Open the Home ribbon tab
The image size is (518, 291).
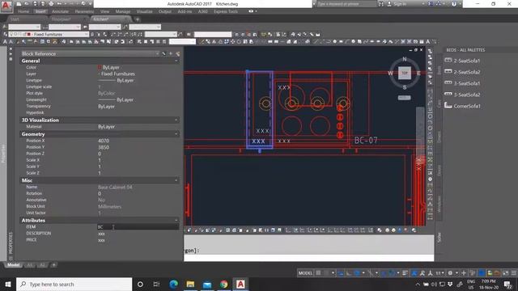tap(23, 11)
